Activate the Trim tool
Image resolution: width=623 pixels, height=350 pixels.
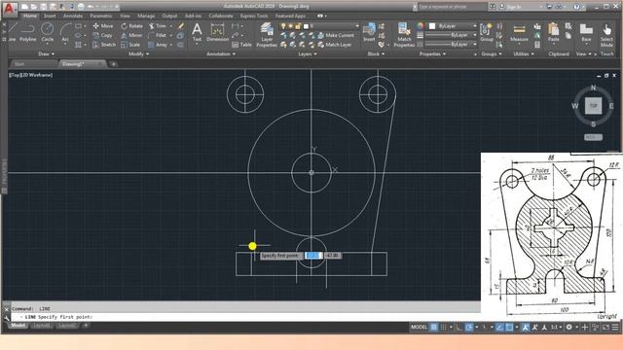point(158,26)
